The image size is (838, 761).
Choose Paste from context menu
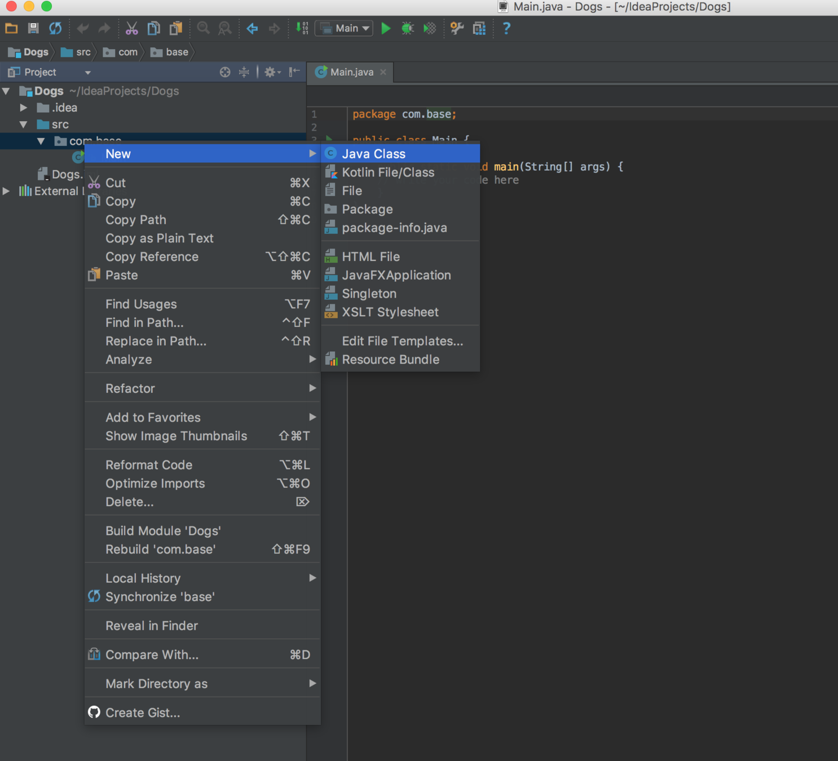point(202,275)
